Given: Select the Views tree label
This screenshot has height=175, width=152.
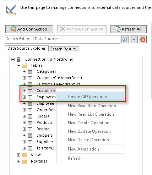Looking at the screenshot, I should coord(36,155).
